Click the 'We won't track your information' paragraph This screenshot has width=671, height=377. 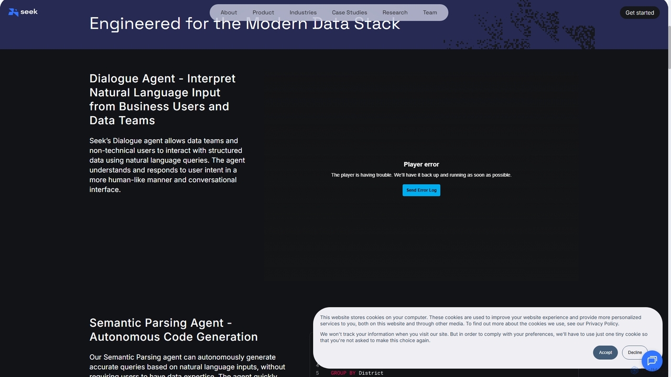coord(484,337)
